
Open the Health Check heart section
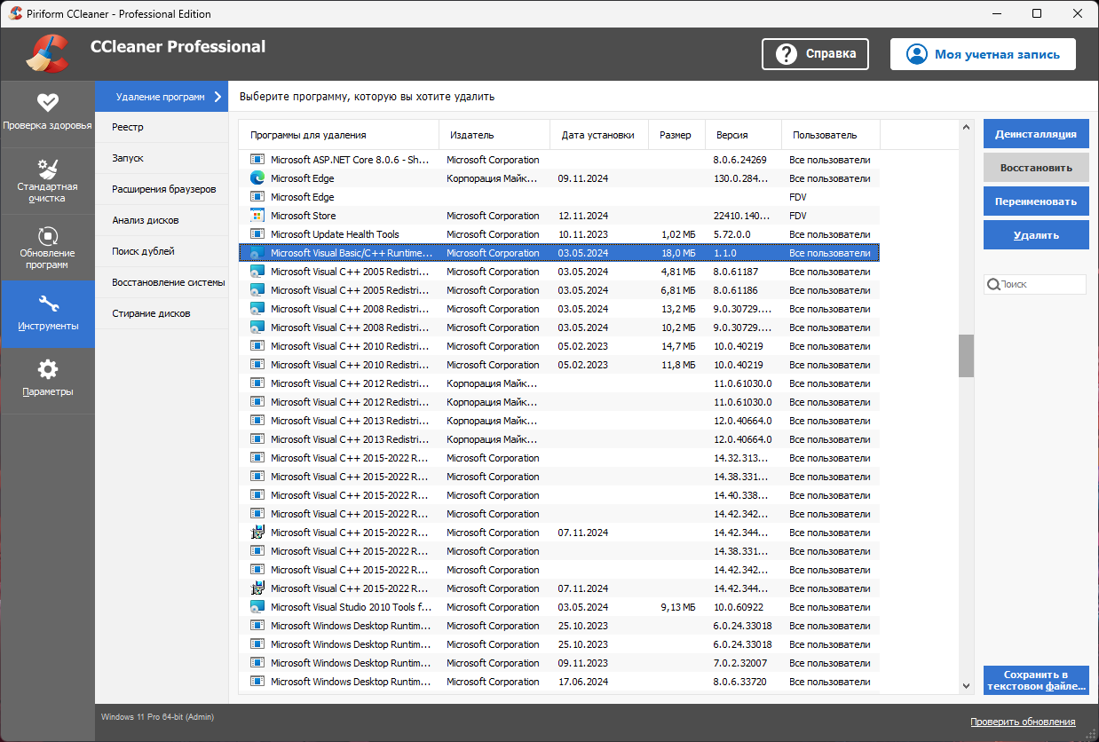(47, 113)
